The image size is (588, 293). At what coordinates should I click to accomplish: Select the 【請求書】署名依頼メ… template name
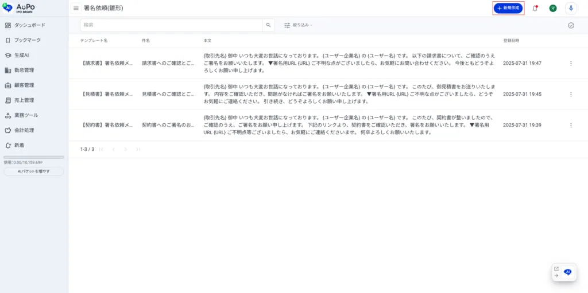[106, 63]
